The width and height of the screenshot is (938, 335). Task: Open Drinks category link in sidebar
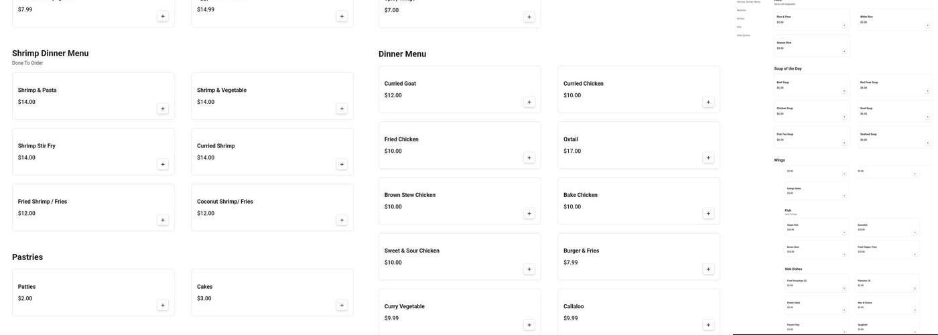(740, 19)
